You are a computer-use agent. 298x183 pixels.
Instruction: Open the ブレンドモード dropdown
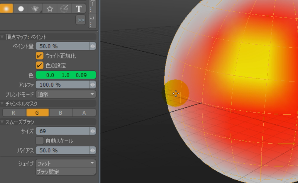(x=66, y=94)
